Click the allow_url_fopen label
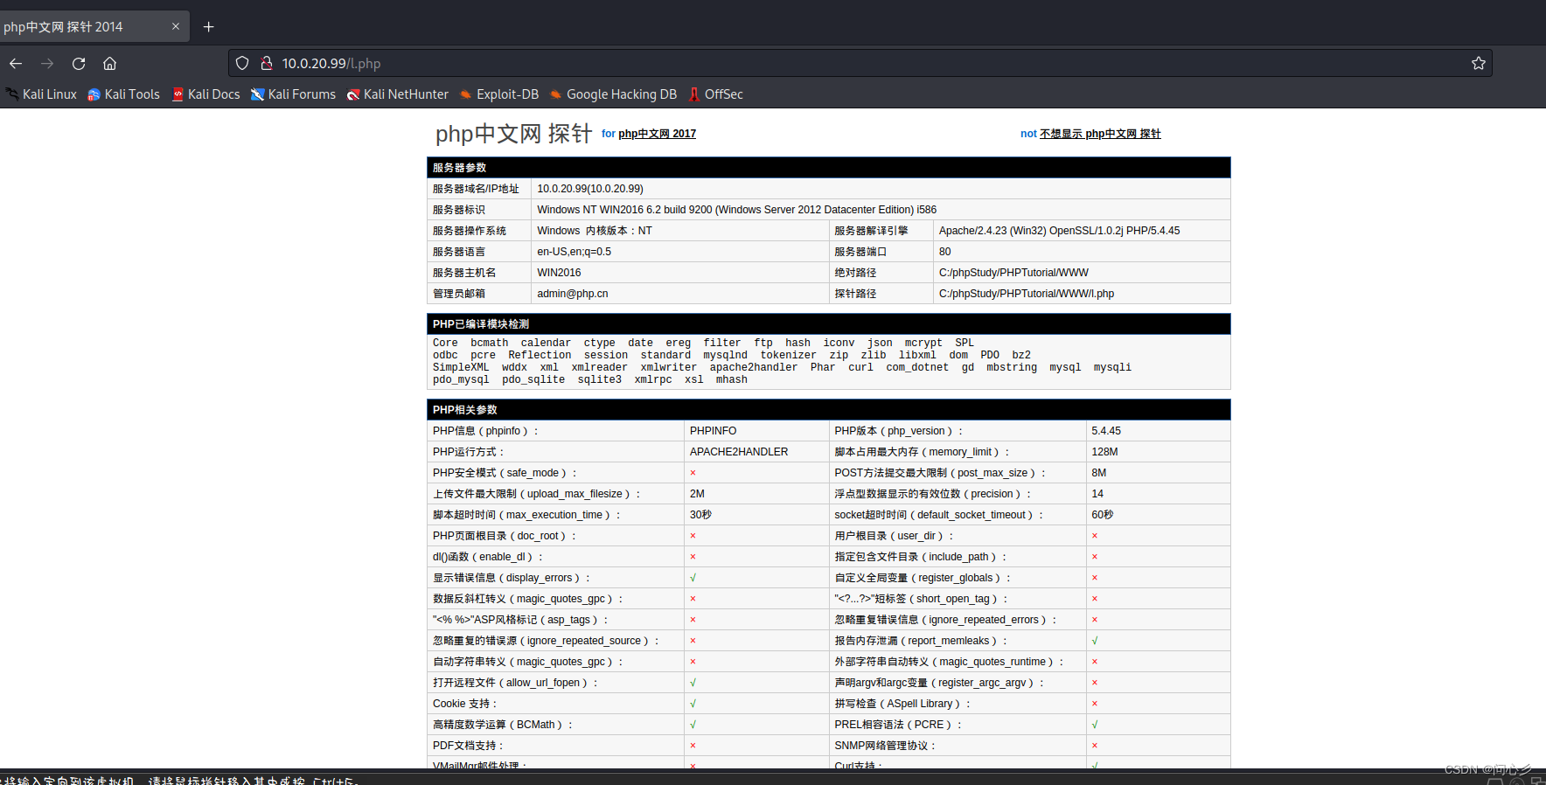The height and width of the screenshot is (785, 1546). click(x=515, y=683)
